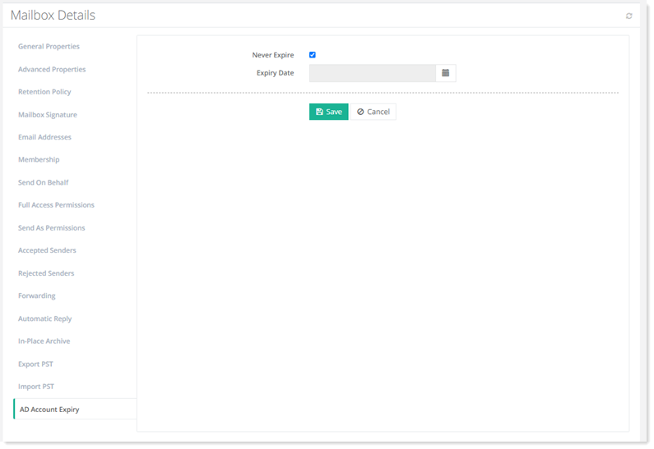Open Email Addresses section
The image size is (654, 449).
tap(44, 137)
